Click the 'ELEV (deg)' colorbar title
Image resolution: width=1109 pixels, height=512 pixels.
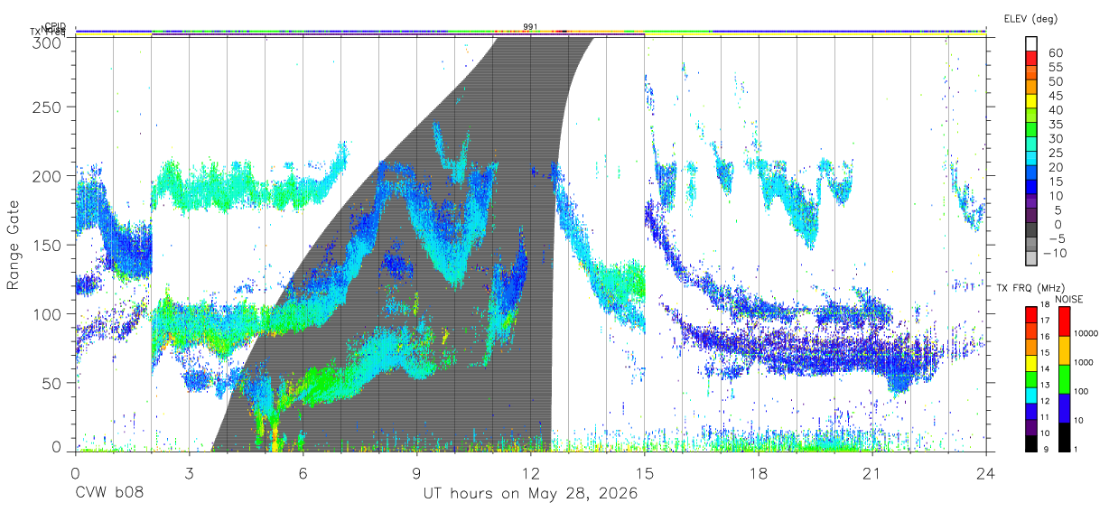click(1030, 18)
